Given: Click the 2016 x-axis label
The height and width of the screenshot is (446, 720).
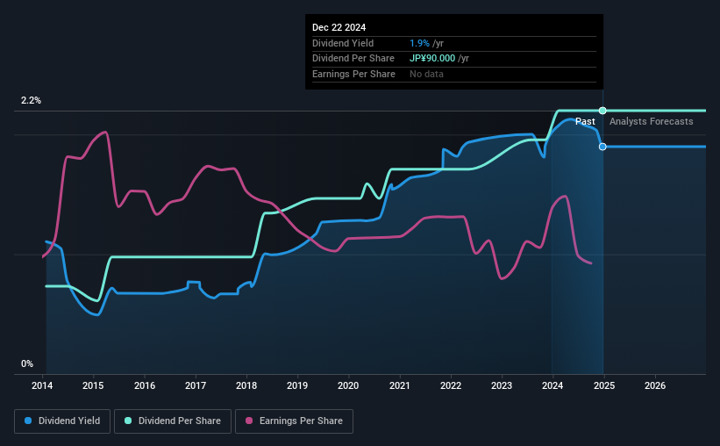Looking at the screenshot, I should click(145, 385).
